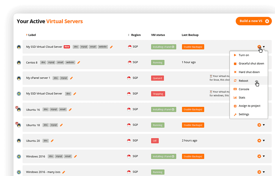Expand actions arrow on Ubuntu 20 row
275x176 pixels.
click(264, 141)
